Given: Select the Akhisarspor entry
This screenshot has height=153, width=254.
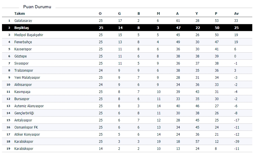Looking at the screenshot, I should pyautogui.click(x=23, y=85).
